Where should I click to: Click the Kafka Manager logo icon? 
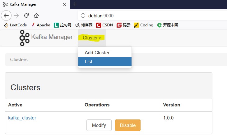[24, 38]
